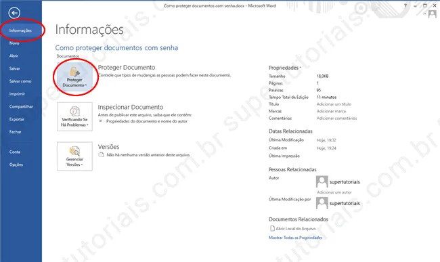Choose Salvar como in the sidebar
The height and width of the screenshot is (262, 440).
(20, 81)
